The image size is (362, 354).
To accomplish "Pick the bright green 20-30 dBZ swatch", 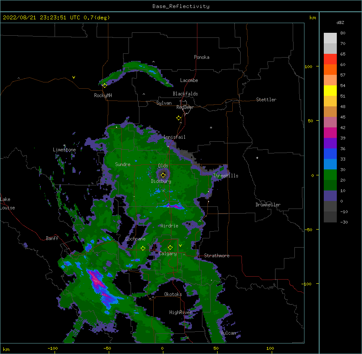I will 330,175.
